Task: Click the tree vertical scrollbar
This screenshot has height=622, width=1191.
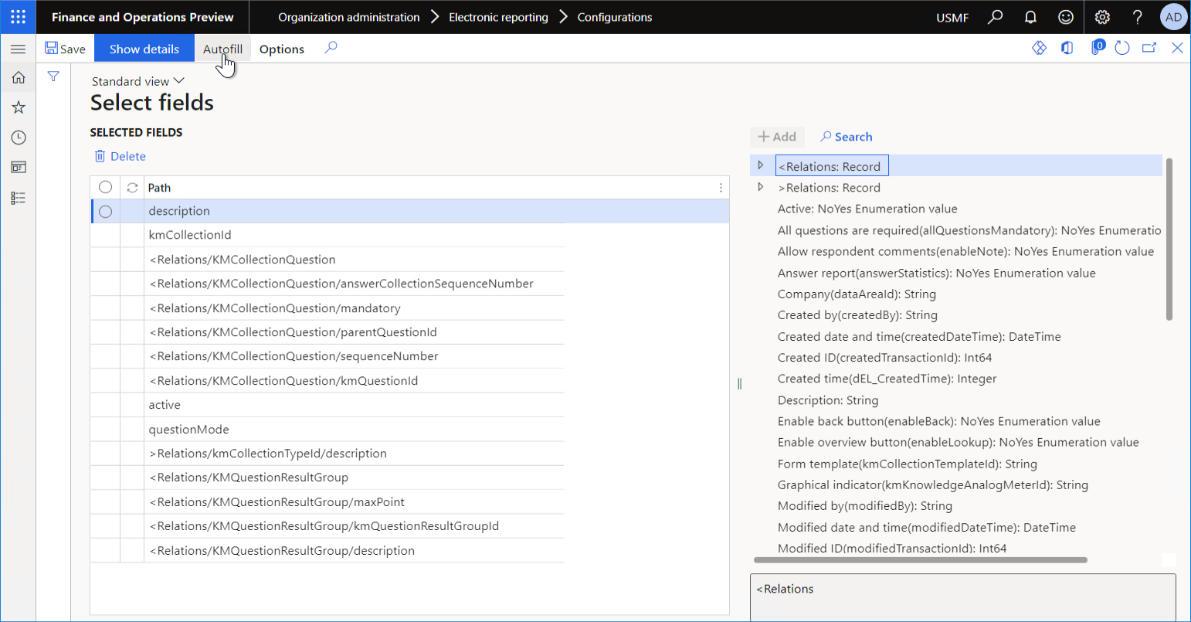Action: click(x=1169, y=239)
